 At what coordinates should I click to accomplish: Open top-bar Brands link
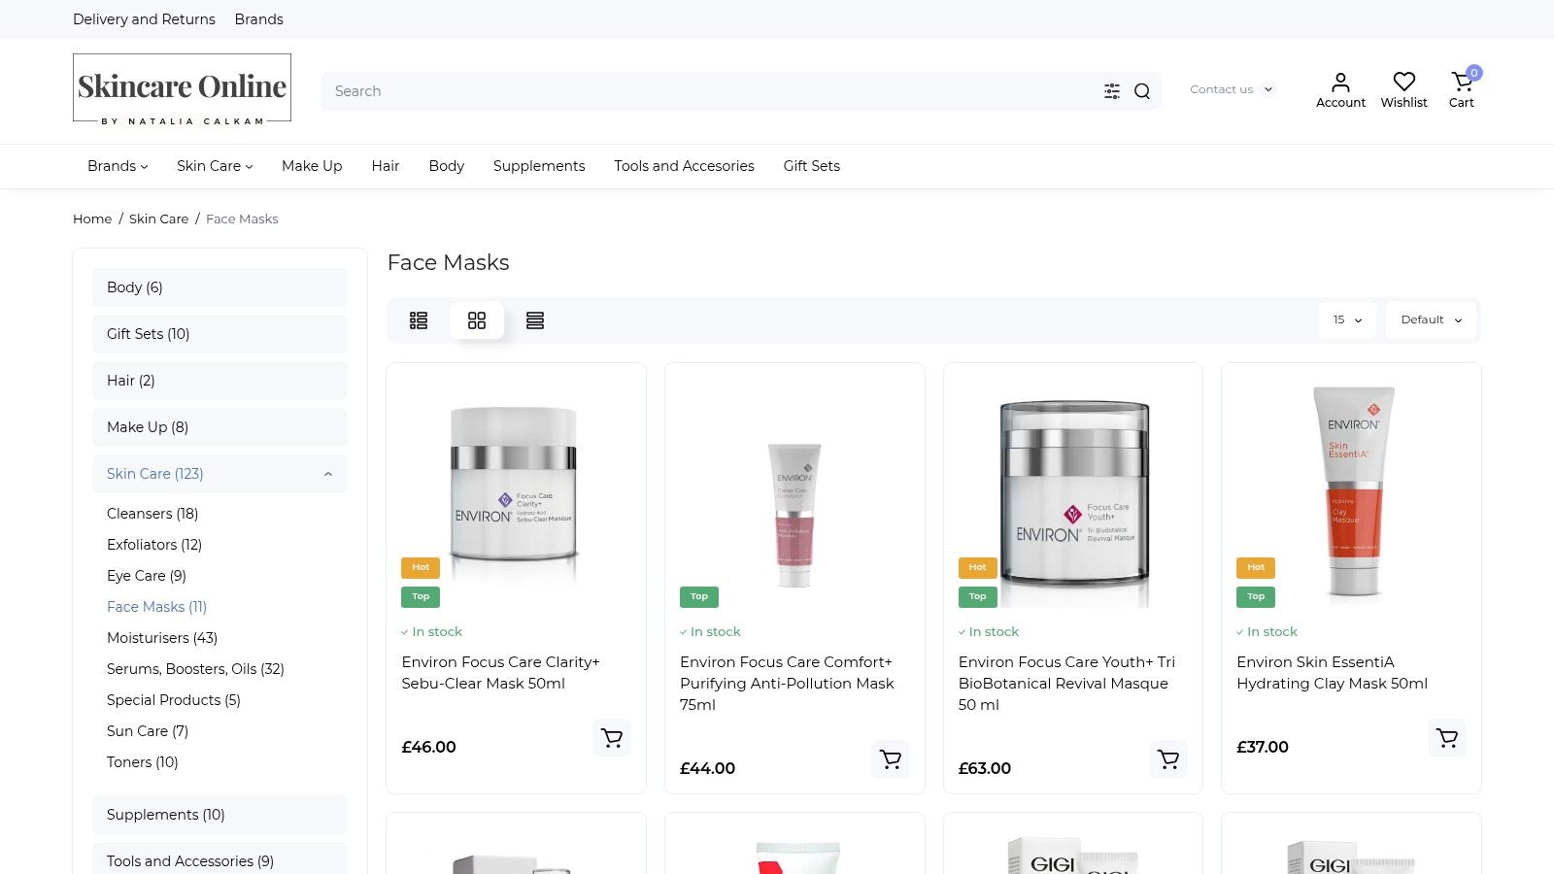point(259,19)
